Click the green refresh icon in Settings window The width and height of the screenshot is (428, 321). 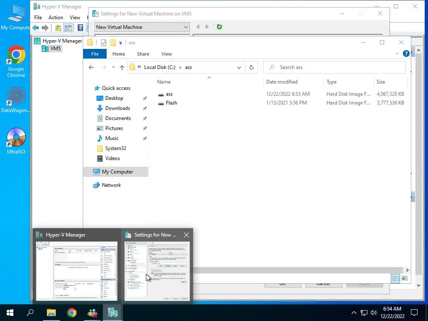[x=219, y=27]
